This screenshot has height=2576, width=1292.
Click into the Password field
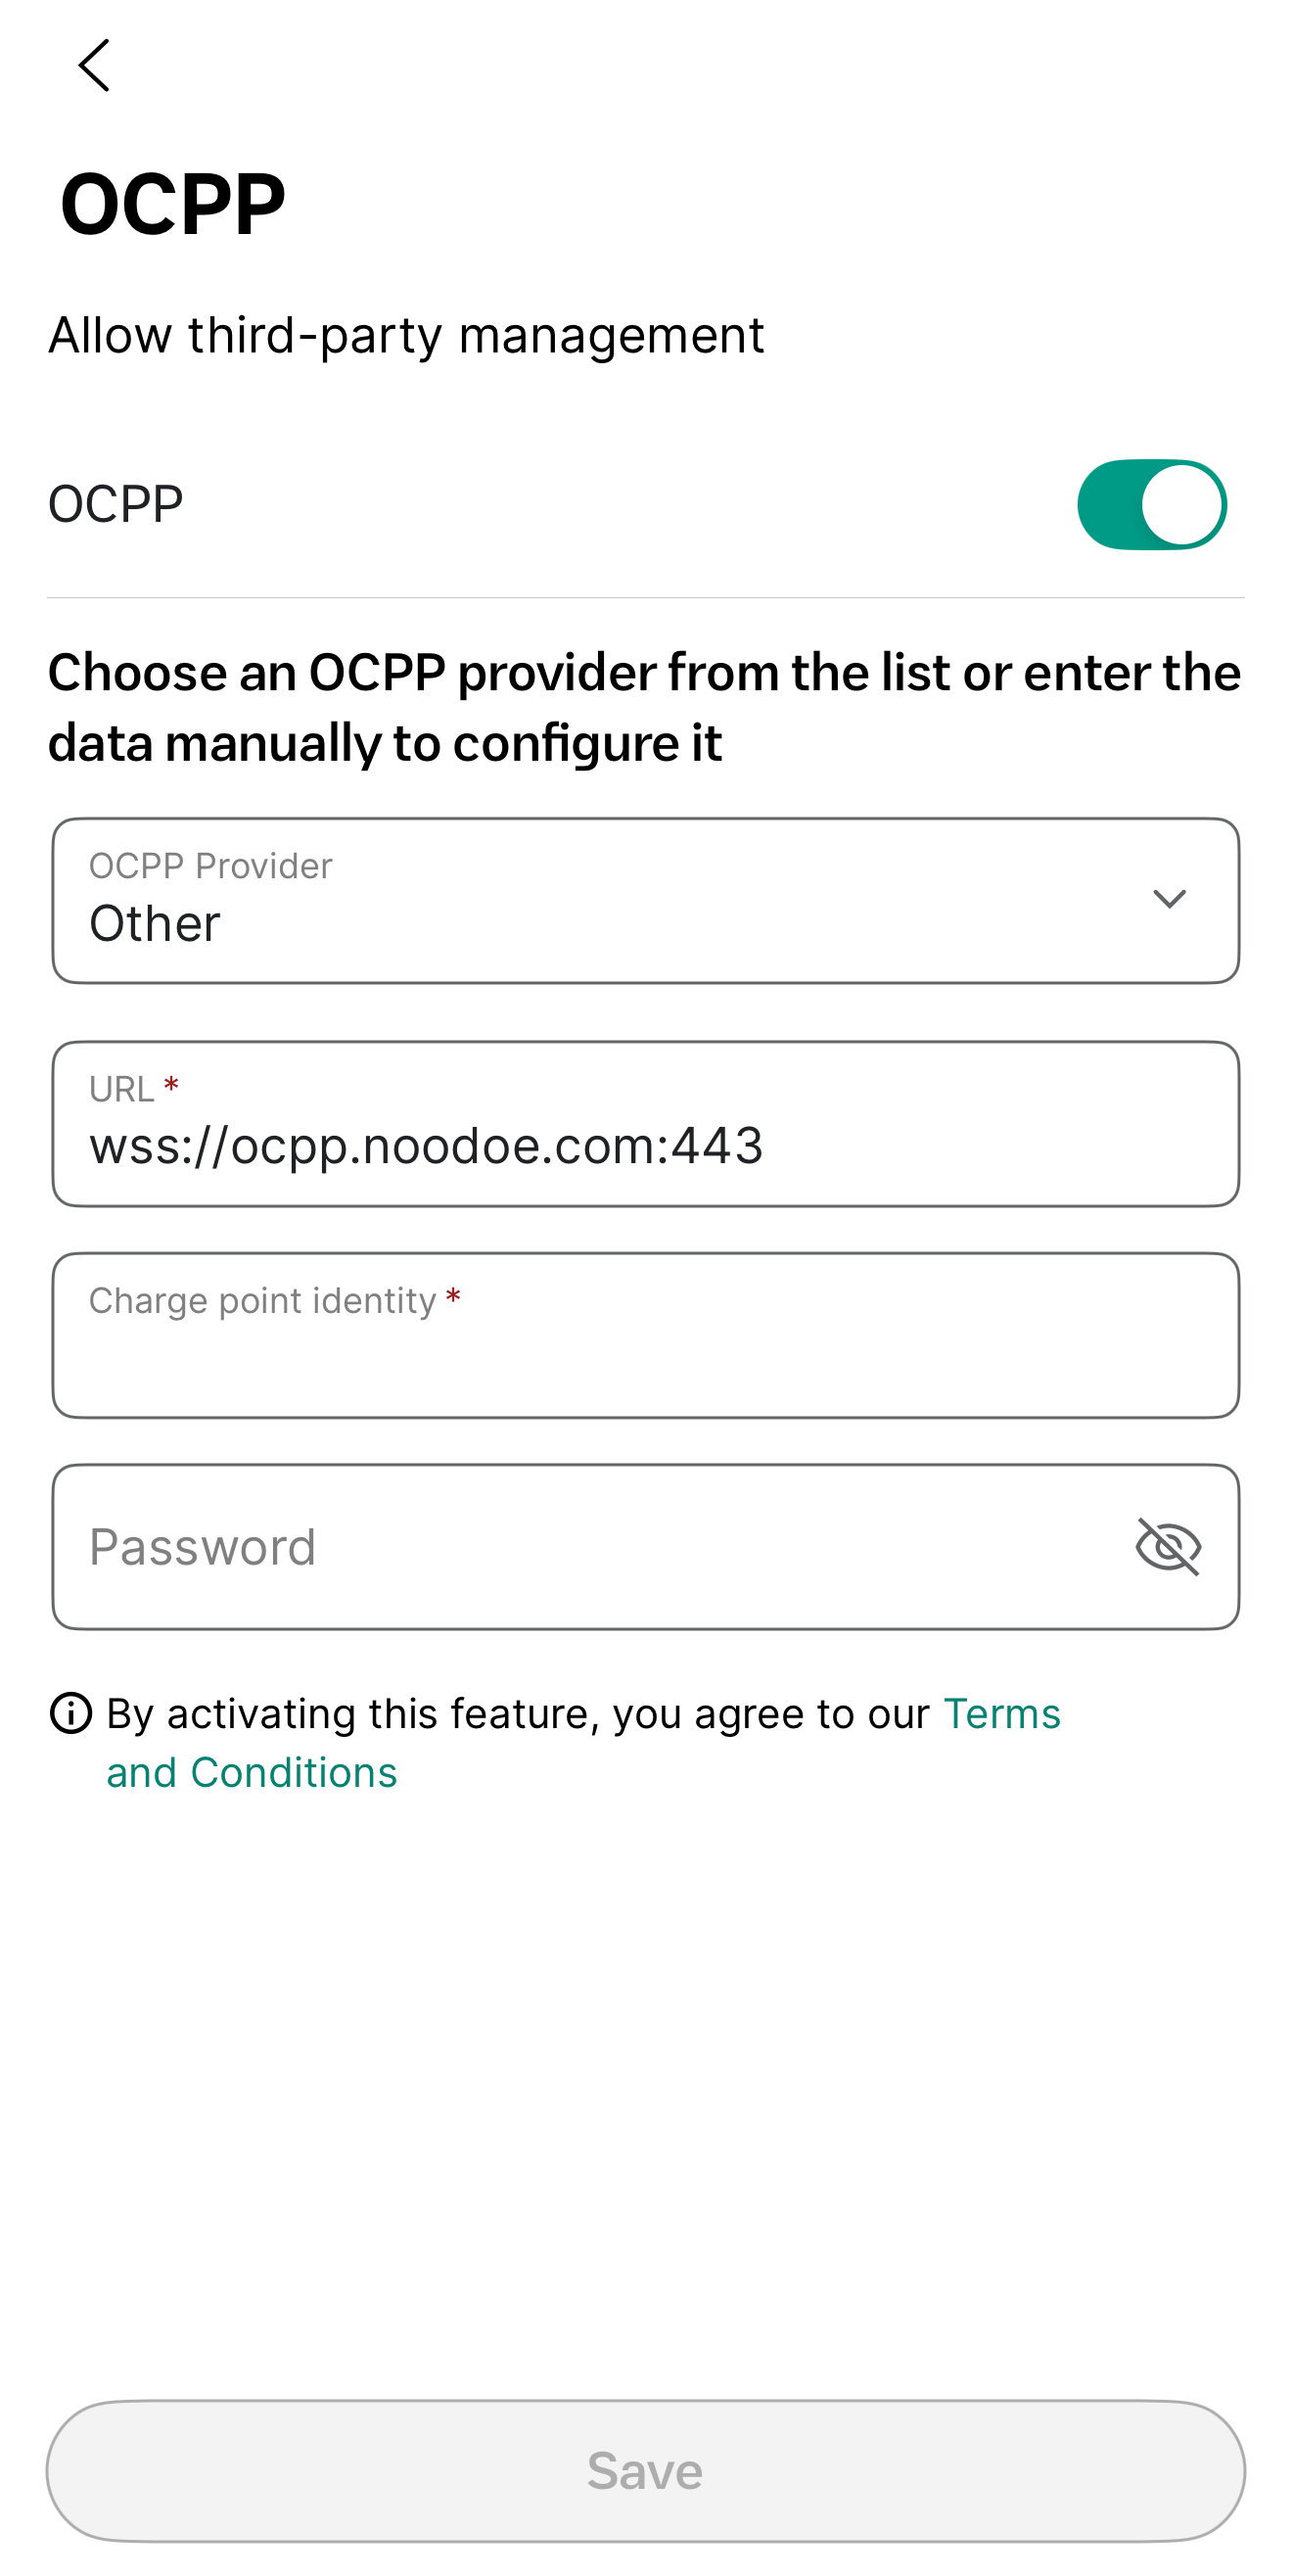point(600,1547)
